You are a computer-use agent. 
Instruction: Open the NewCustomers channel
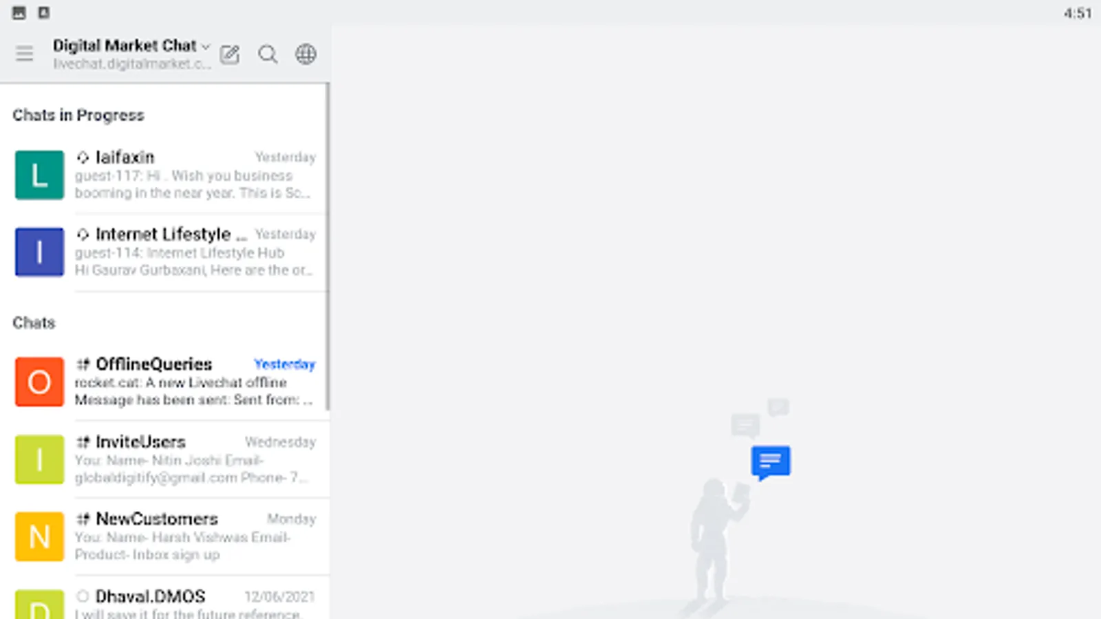165,536
